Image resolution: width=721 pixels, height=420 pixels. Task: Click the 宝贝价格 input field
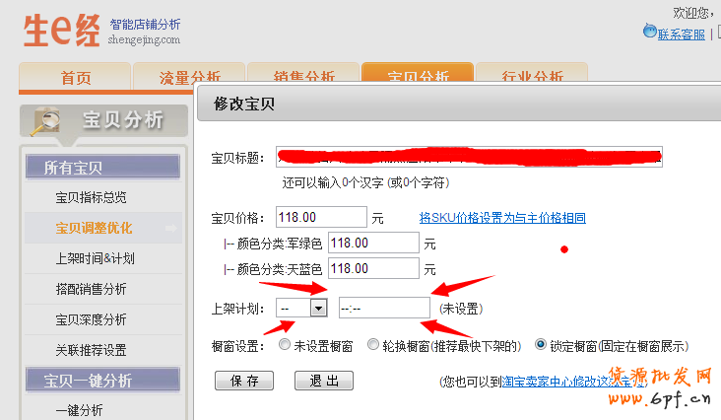321,217
